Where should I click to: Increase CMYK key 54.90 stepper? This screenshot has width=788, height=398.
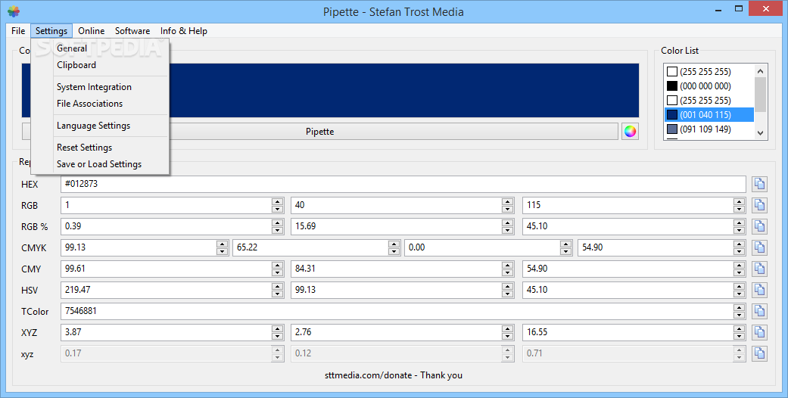coord(739,244)
